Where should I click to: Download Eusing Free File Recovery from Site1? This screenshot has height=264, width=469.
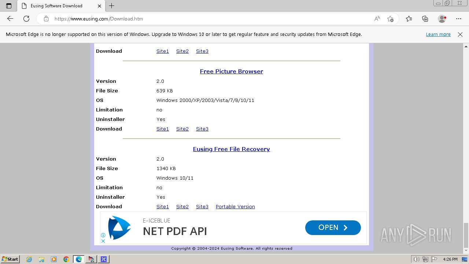click(163, 207)
